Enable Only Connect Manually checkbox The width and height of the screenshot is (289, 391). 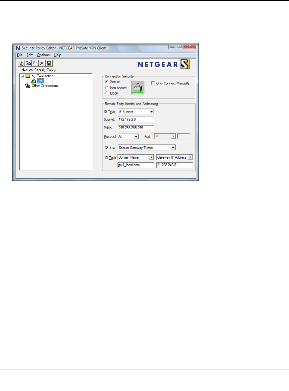[x=153, y=83]
